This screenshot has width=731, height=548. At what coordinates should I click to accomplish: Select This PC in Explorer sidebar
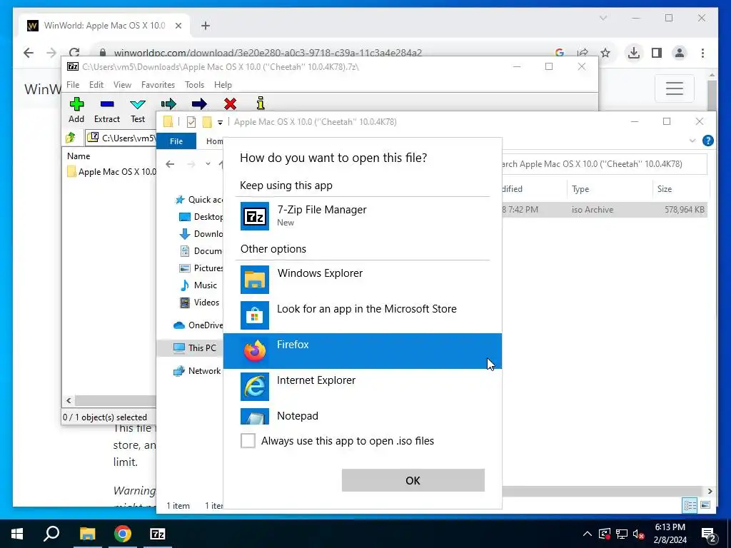(191, 347)
